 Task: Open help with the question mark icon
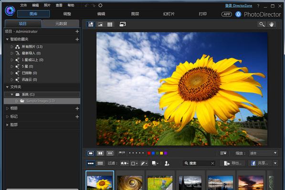[x=258, y=6]
